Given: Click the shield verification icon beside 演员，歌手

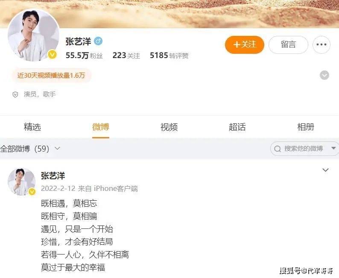Looking at the screenshot, I should tap(15, 94).
